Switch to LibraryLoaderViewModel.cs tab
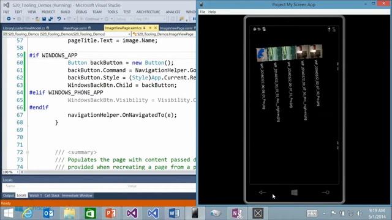The width and height of the screenshot is (392, 220). 24,28
